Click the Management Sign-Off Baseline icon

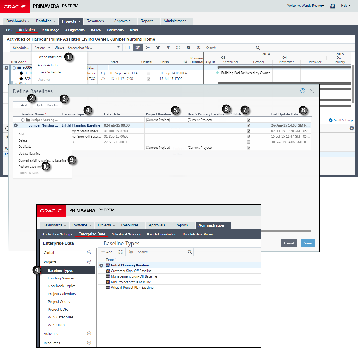click(x=108, y=276)
